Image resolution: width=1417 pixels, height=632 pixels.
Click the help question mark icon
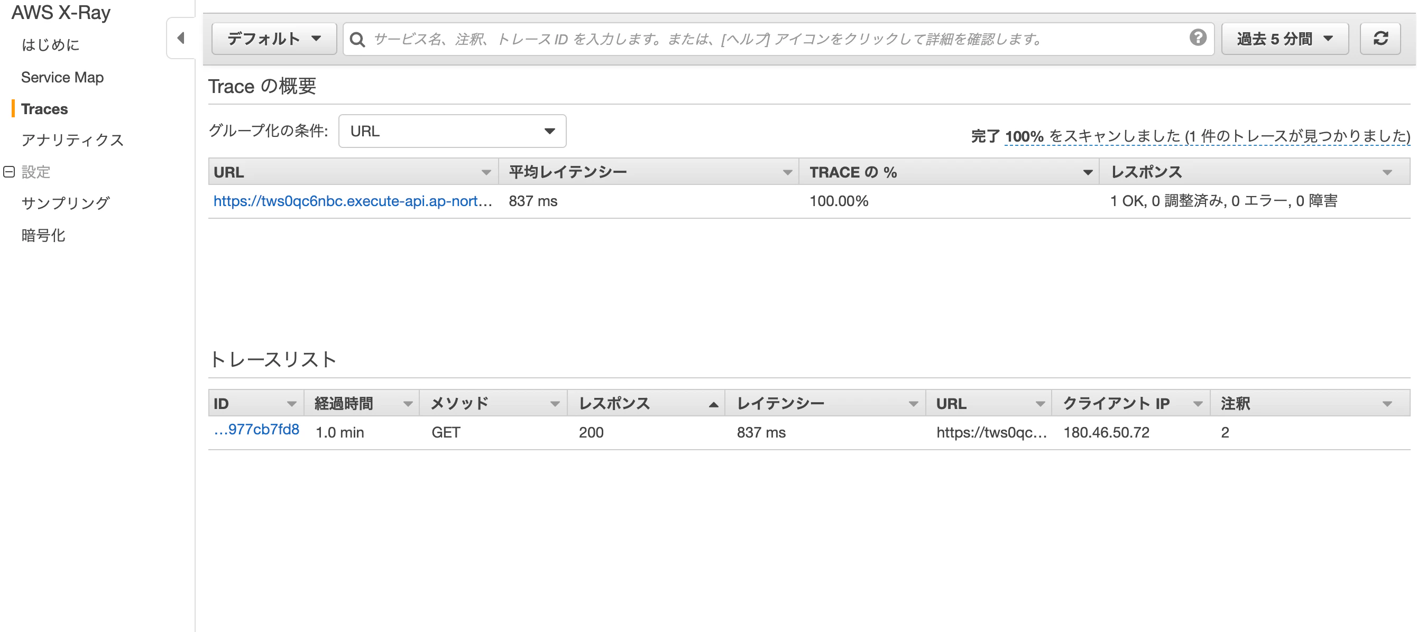point(1198,38)
